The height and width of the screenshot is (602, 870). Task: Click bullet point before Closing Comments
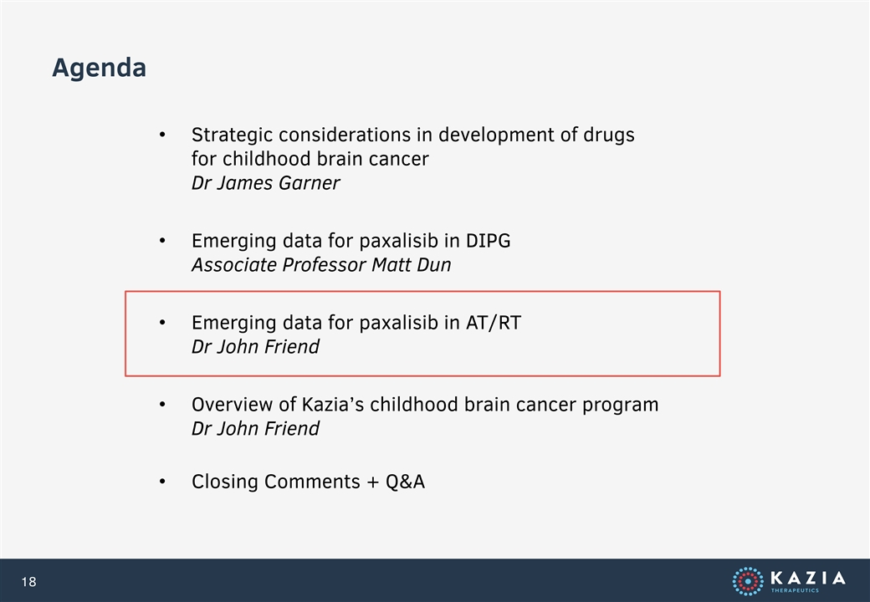pos(162,482)
